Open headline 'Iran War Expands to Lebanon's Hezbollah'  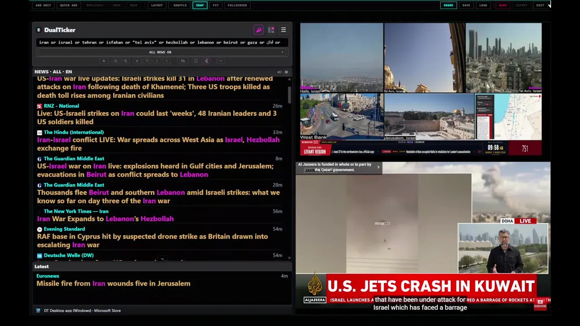(x=105, y=219)
